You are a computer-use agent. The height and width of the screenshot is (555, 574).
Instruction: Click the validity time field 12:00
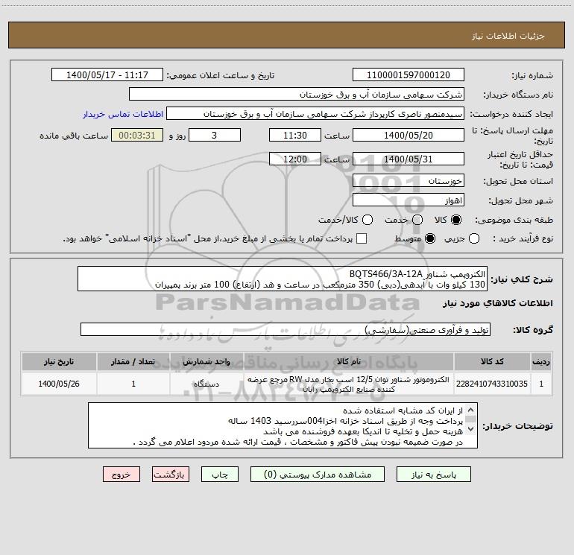(295, 159)
